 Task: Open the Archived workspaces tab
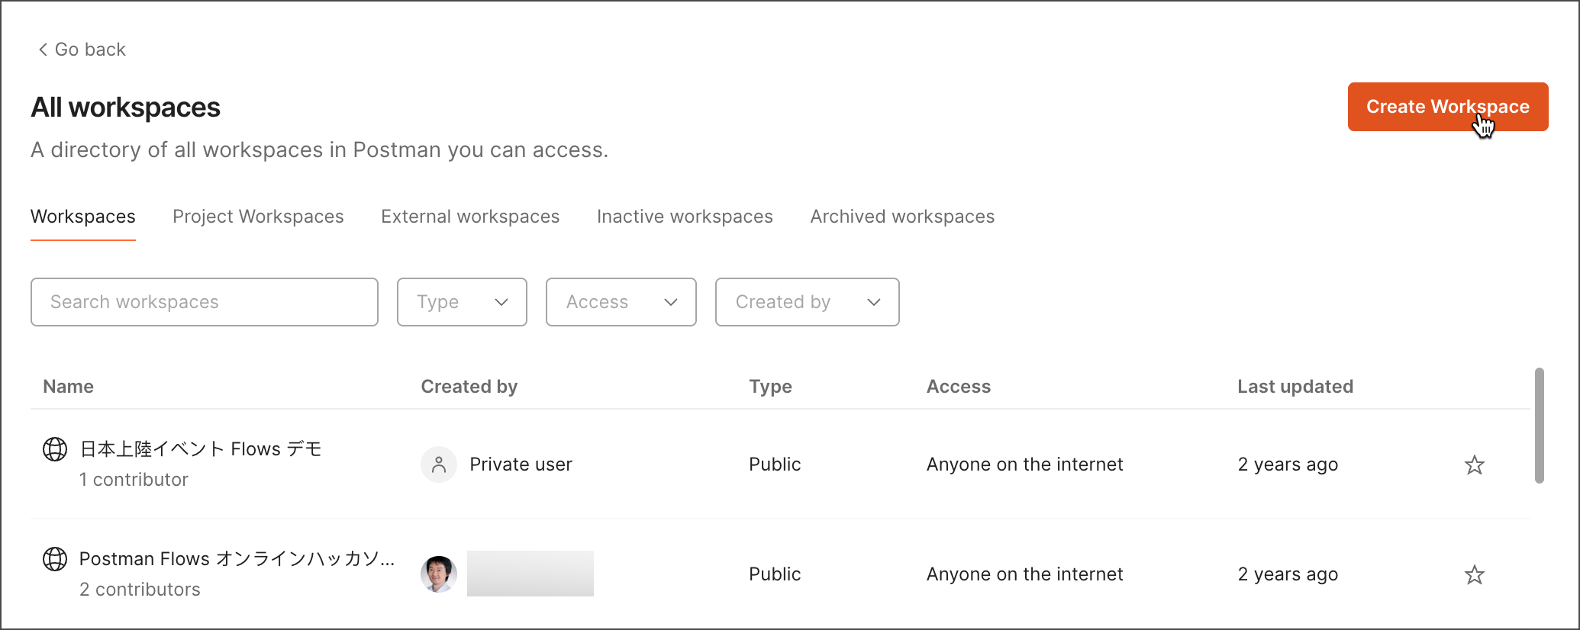coord(902,217)
